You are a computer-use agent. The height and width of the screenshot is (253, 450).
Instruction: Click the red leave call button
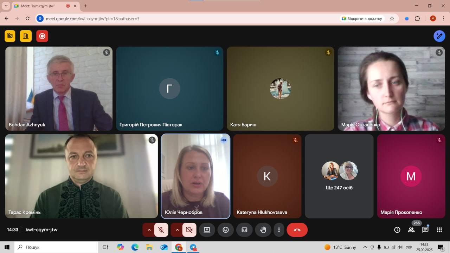[x=297, y=230]
